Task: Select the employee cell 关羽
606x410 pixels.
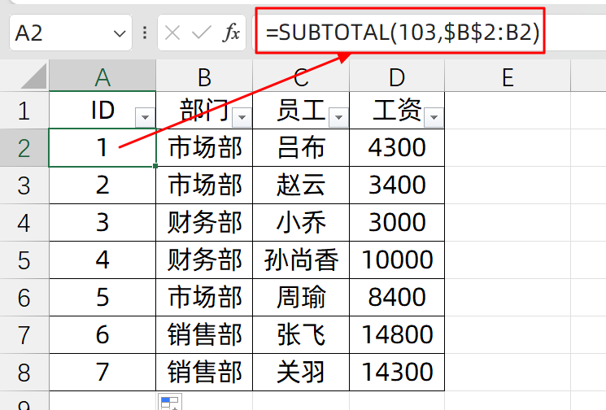Action: coord(301,372)
